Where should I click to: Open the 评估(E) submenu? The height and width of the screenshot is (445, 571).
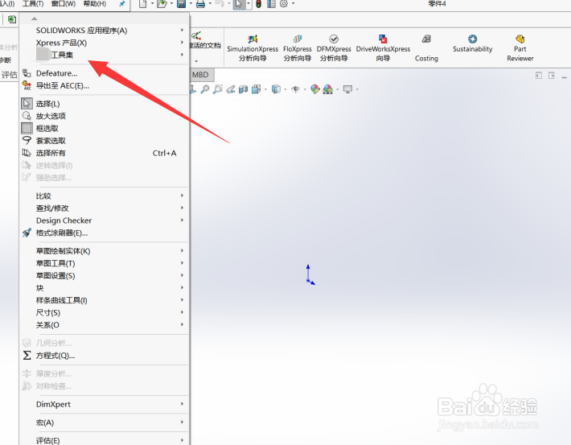point(105,440)
